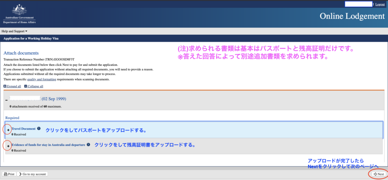Click the Travel Document label
Viewport: 388px width, 180px height.
[23, 129]
